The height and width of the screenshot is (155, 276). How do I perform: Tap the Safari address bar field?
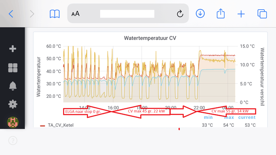[x=127, y=14]
